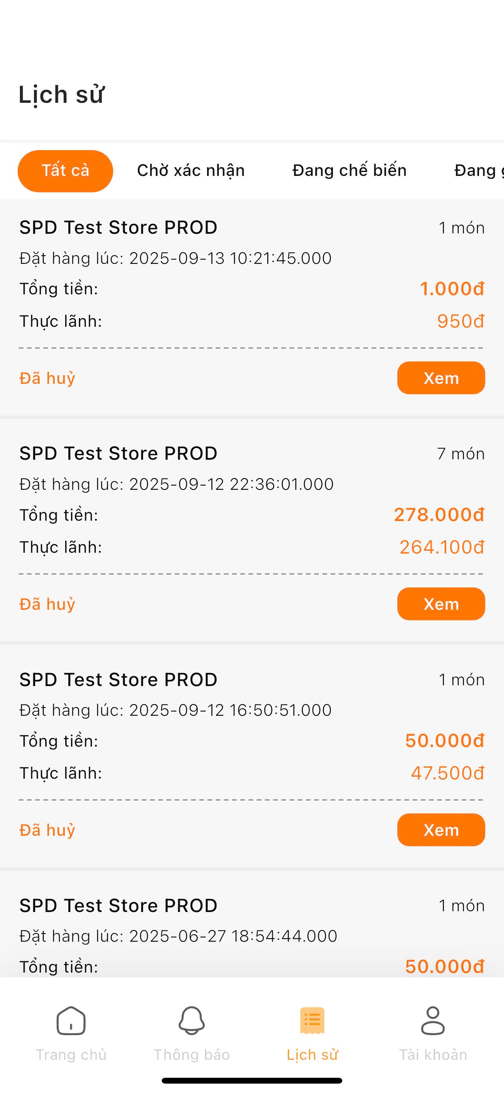Select the Lịch sử receipt icon

[312, 1021]
